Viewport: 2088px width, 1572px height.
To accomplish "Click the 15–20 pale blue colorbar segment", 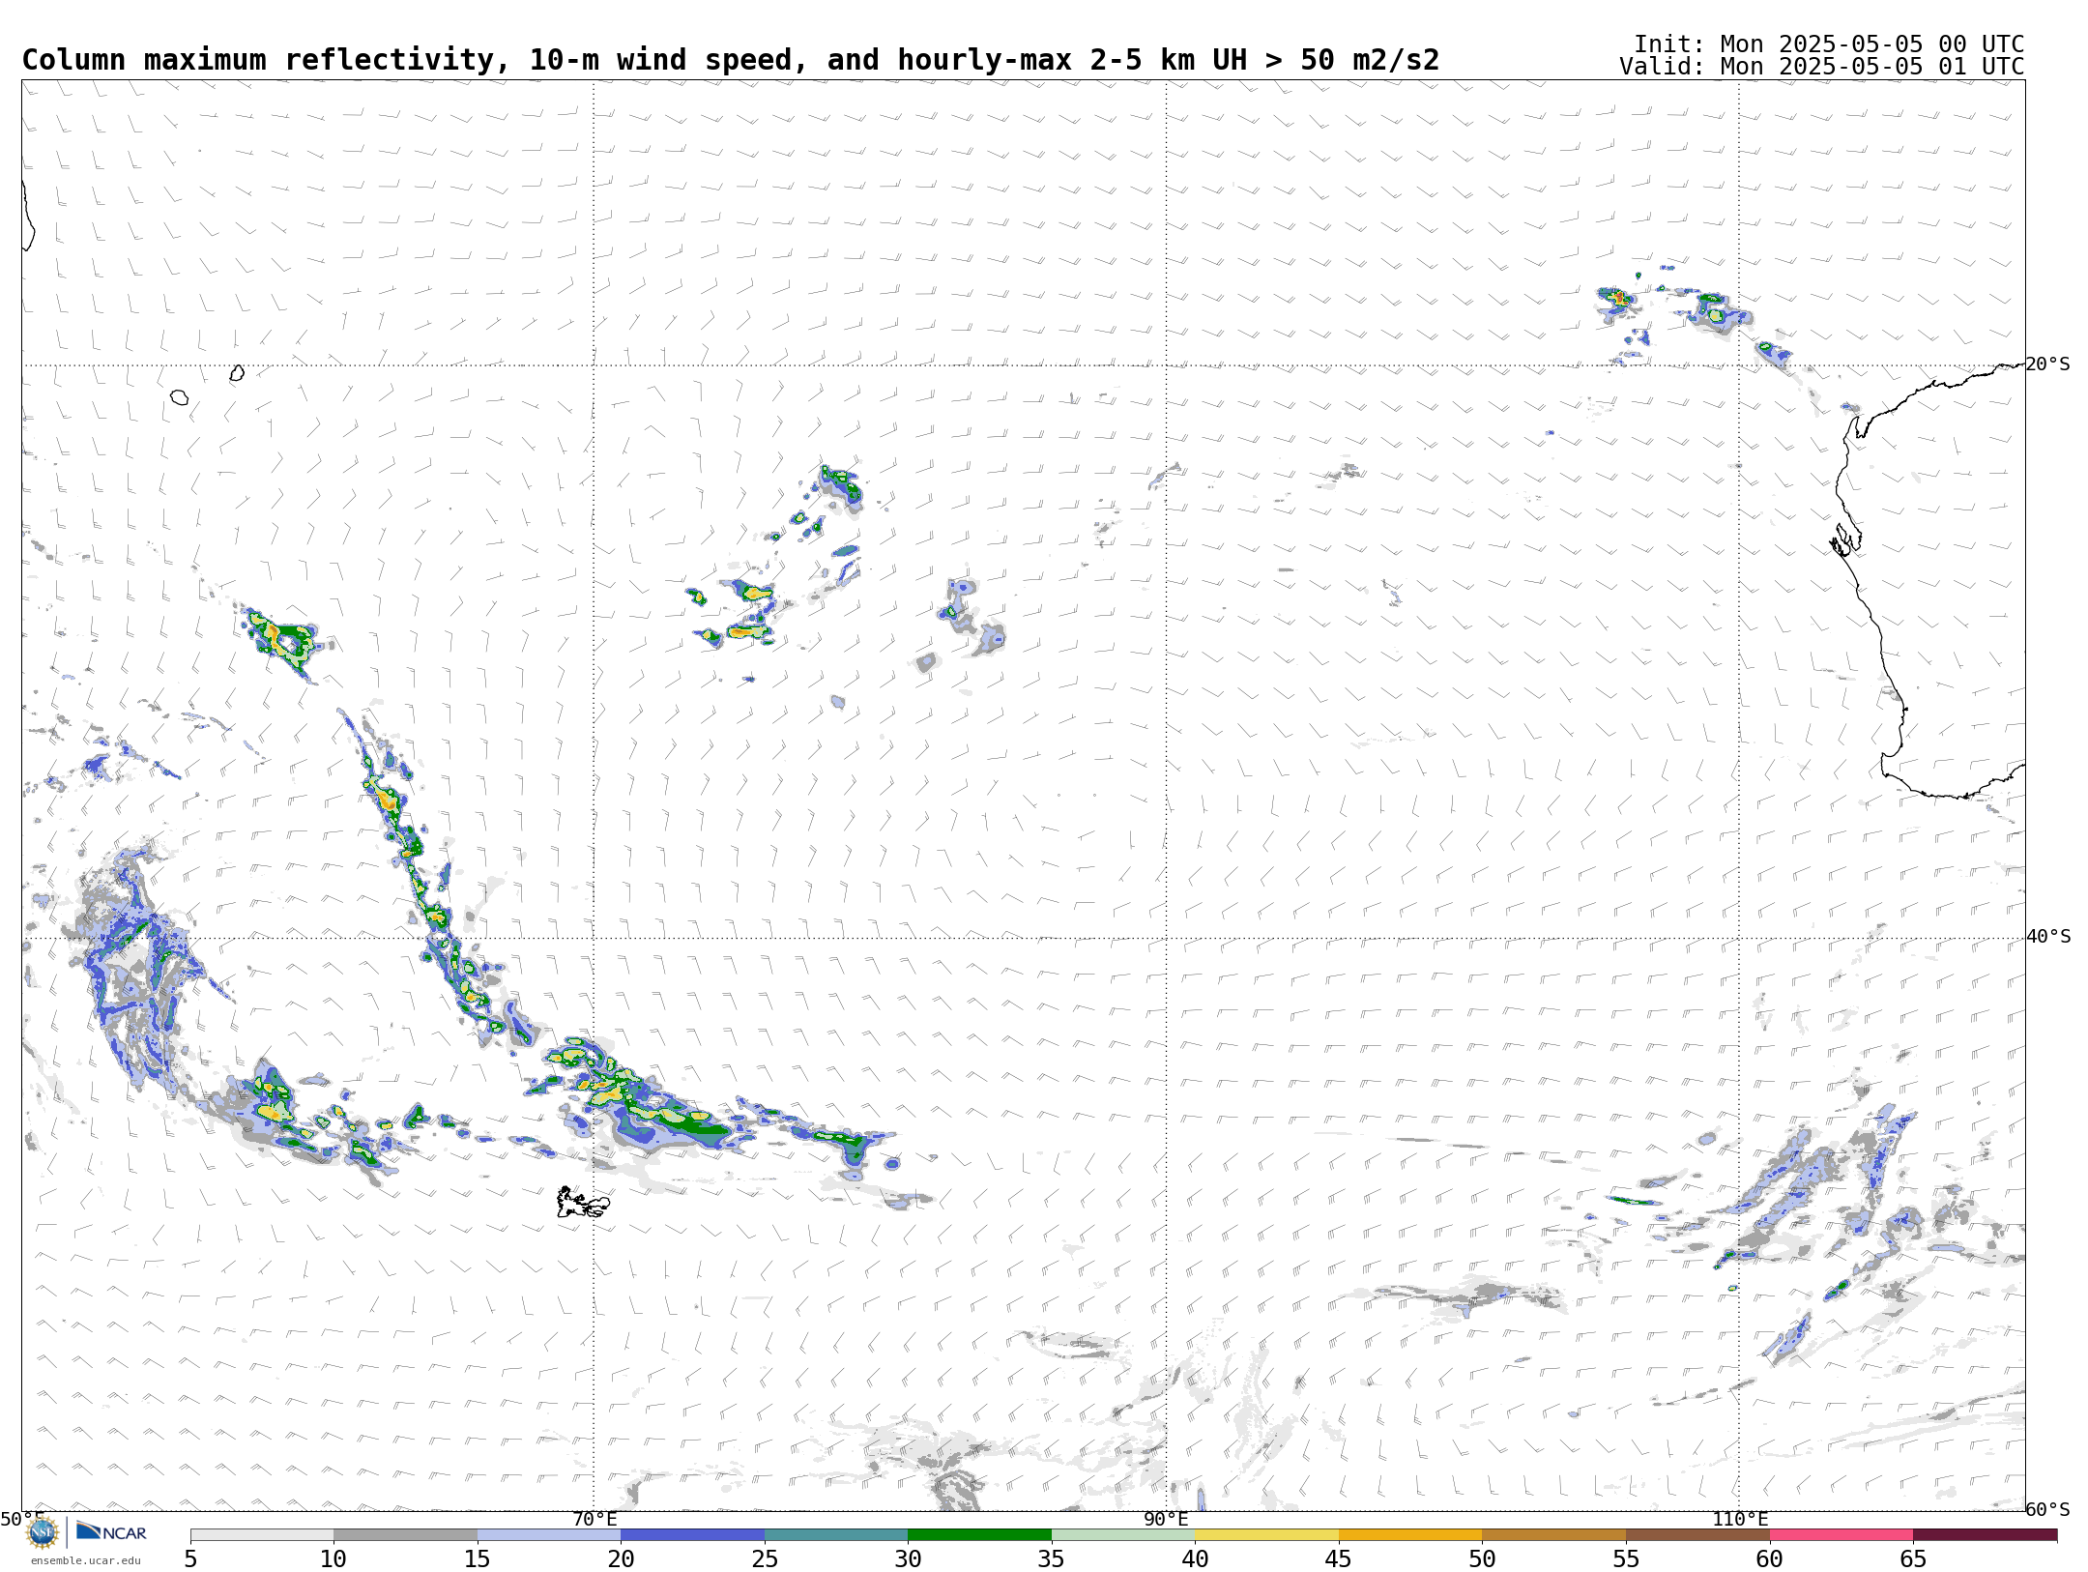I will [549, 1535].
